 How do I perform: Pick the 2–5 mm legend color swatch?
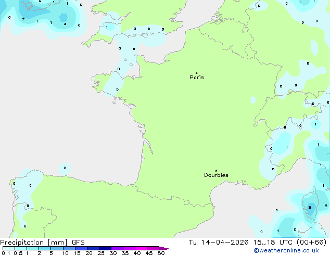click(45, 248)
